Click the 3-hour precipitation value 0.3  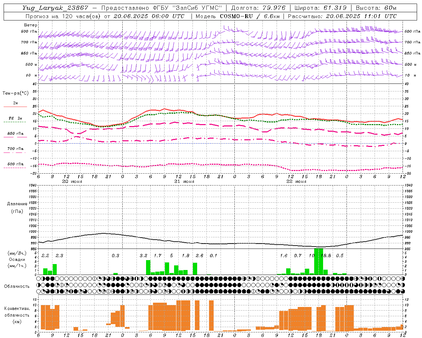115,255
